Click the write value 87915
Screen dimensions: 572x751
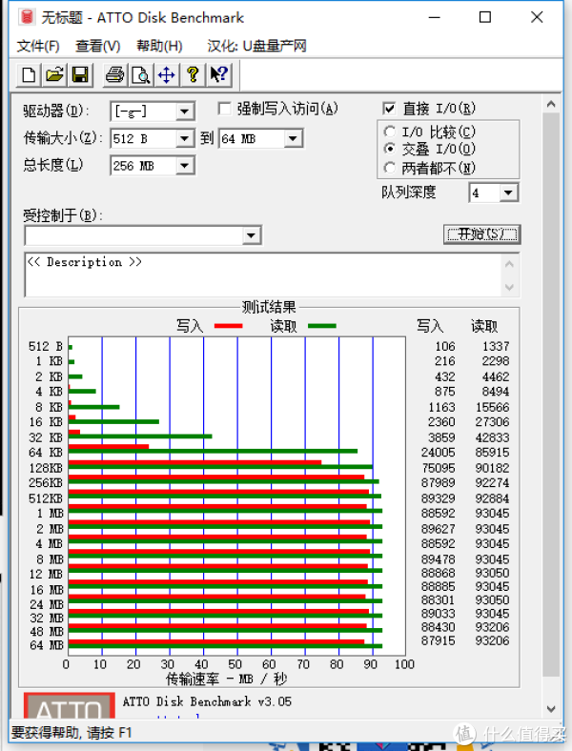click(438, 640)
